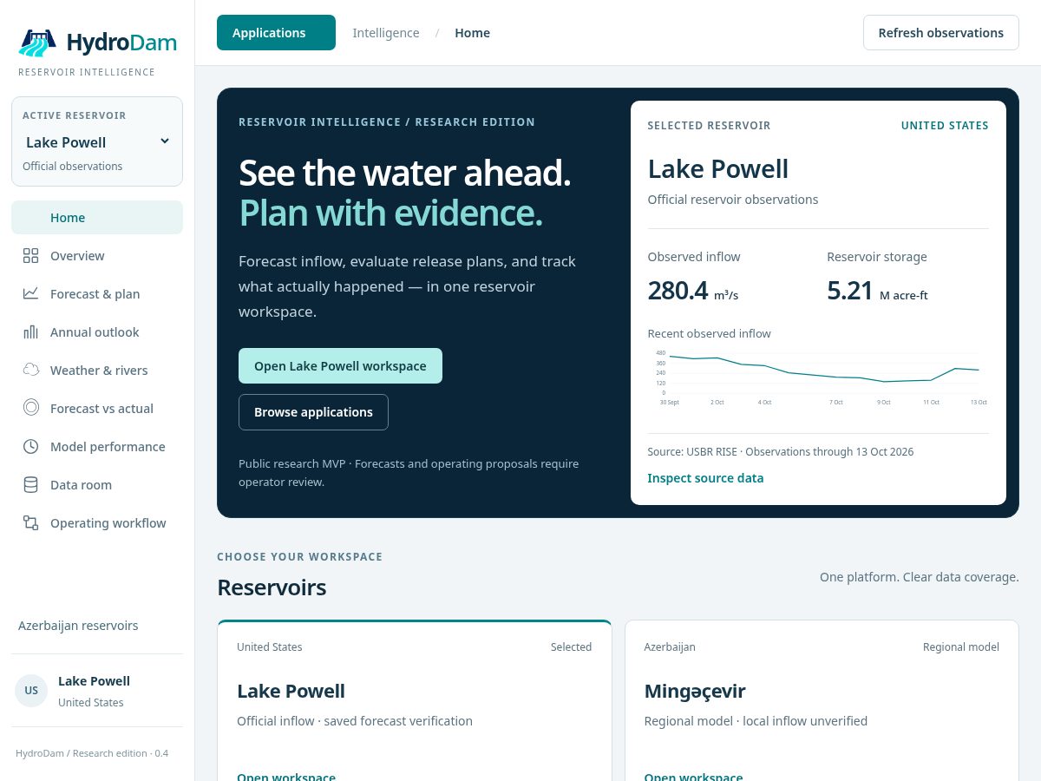The image size is (1041, 781).
Task: Click One platform. Clear data coverage text
Action: [x=920, y=577]
